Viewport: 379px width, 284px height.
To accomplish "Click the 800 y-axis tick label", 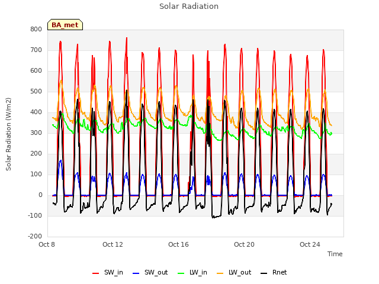I will (x=36, y=29).
